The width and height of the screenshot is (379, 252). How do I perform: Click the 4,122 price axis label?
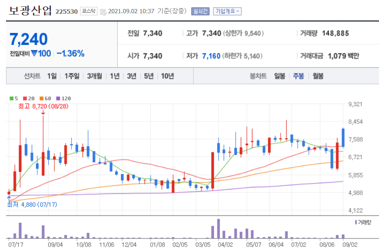[355, 210]
